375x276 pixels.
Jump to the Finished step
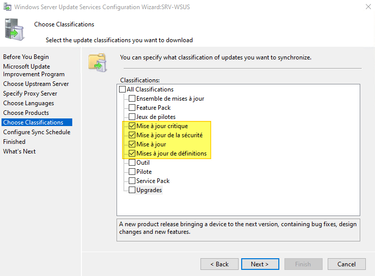[14, 142]
